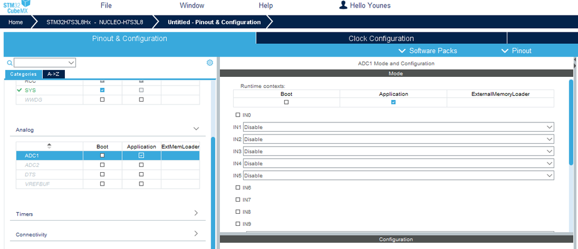Image resolution: width=578 pixels, height=249 pixels.
Task: Toggle Application runtime context checkbox in Mode
Action: [x=393, y=102]
